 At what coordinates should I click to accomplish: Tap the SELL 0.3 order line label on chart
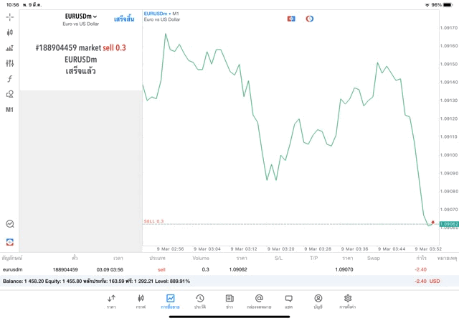coord(153,221)
